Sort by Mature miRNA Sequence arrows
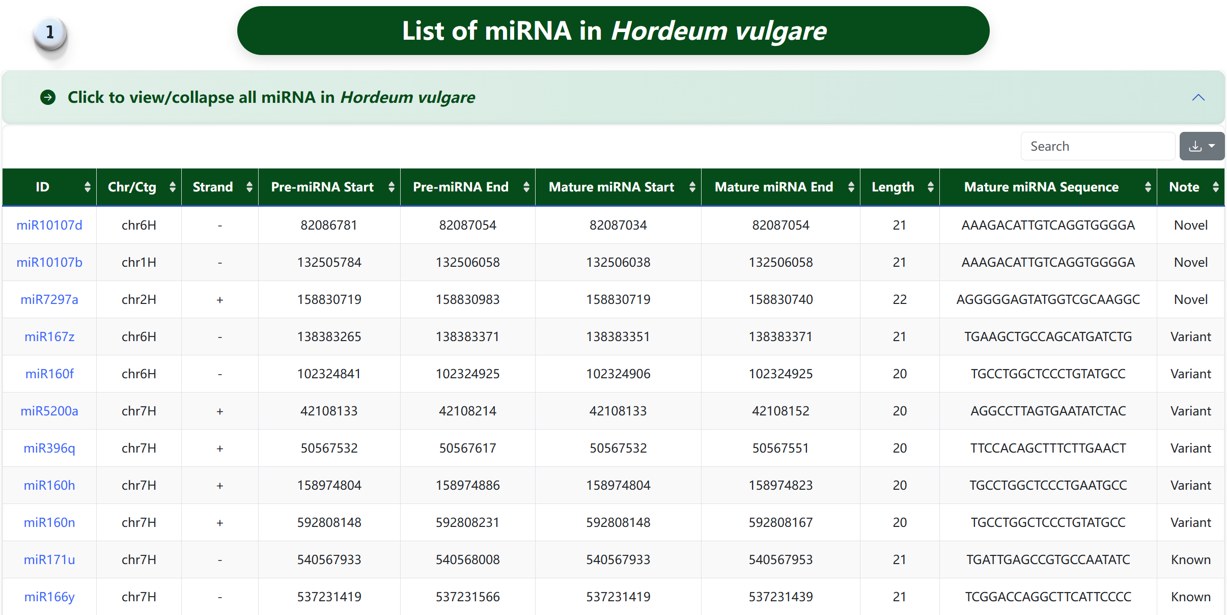Viewport: 1227px width, 615px height. click(x=1148, y=187)
